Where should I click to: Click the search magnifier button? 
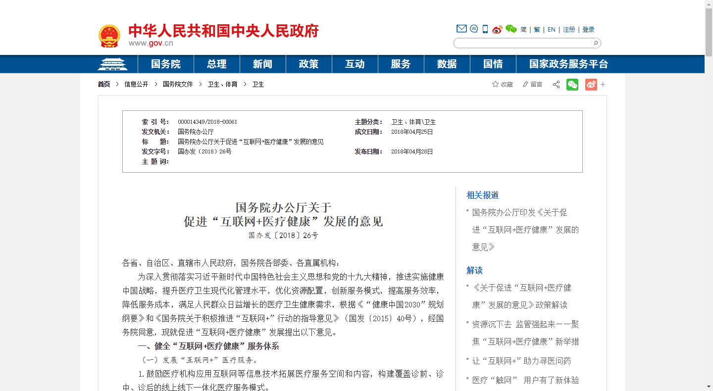(x=596, y=43)
